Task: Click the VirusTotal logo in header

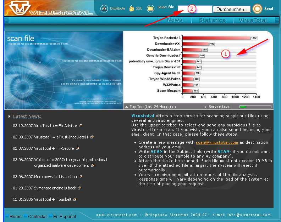Action: 50,8
